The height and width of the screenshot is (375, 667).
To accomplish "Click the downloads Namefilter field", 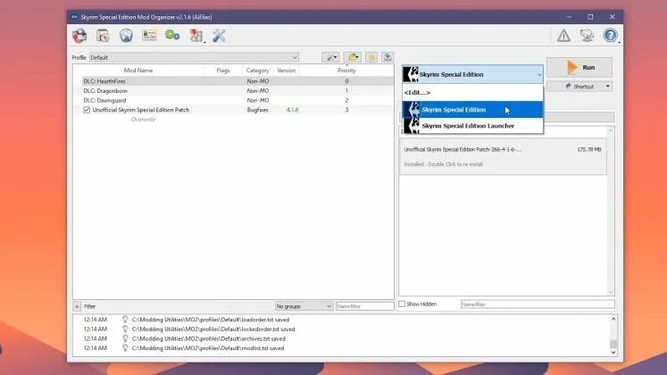I will click(x=538, y=304).
